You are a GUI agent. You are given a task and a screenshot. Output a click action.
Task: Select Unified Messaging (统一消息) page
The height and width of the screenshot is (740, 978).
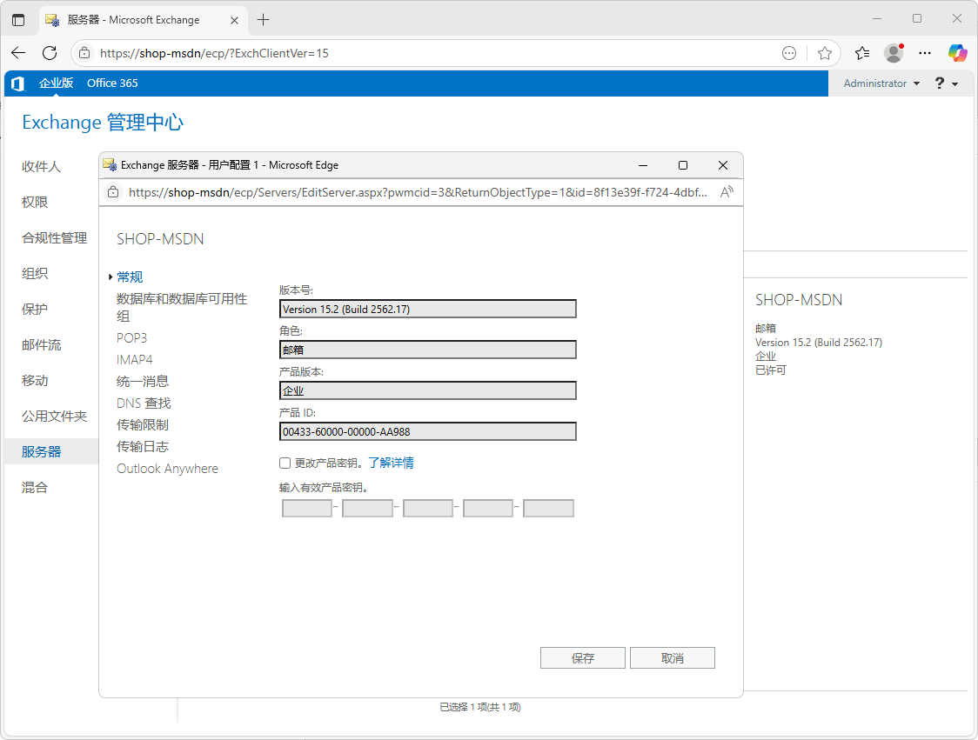tap(142, 381)
